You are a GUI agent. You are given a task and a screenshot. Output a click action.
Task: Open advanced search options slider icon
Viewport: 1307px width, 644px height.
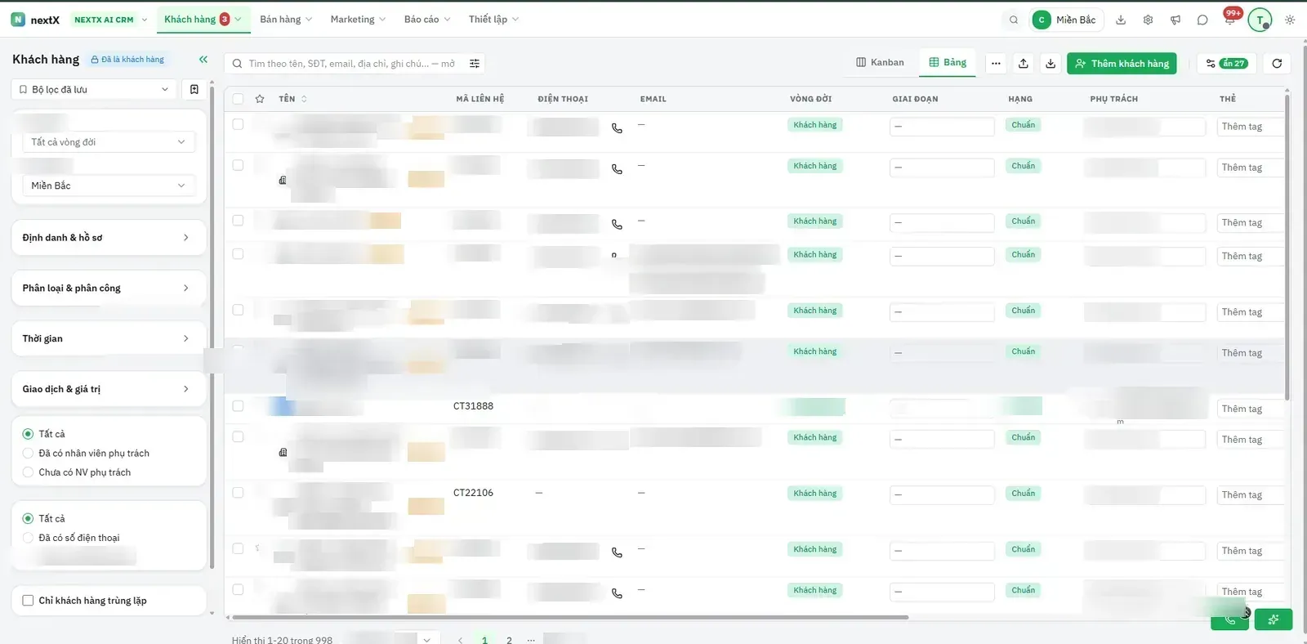pos(475,63)
